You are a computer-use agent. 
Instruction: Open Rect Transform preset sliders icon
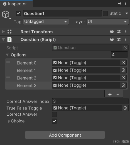tap(119, 32)
